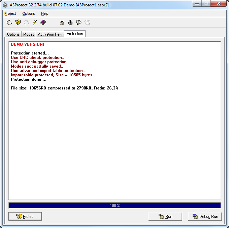Click the 'Protection done ...' log line

pyautogui.click(x=29, y=79)
